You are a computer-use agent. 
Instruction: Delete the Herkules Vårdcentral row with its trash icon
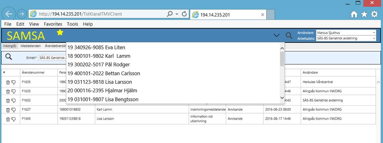click(x=8, y=82)
